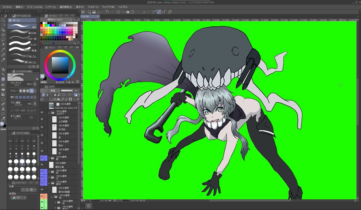
Task: Hide the 上のやつ folder layer
Action: 42,112
